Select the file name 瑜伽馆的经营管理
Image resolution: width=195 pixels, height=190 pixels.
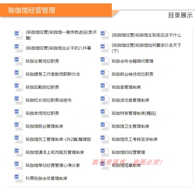128,152
